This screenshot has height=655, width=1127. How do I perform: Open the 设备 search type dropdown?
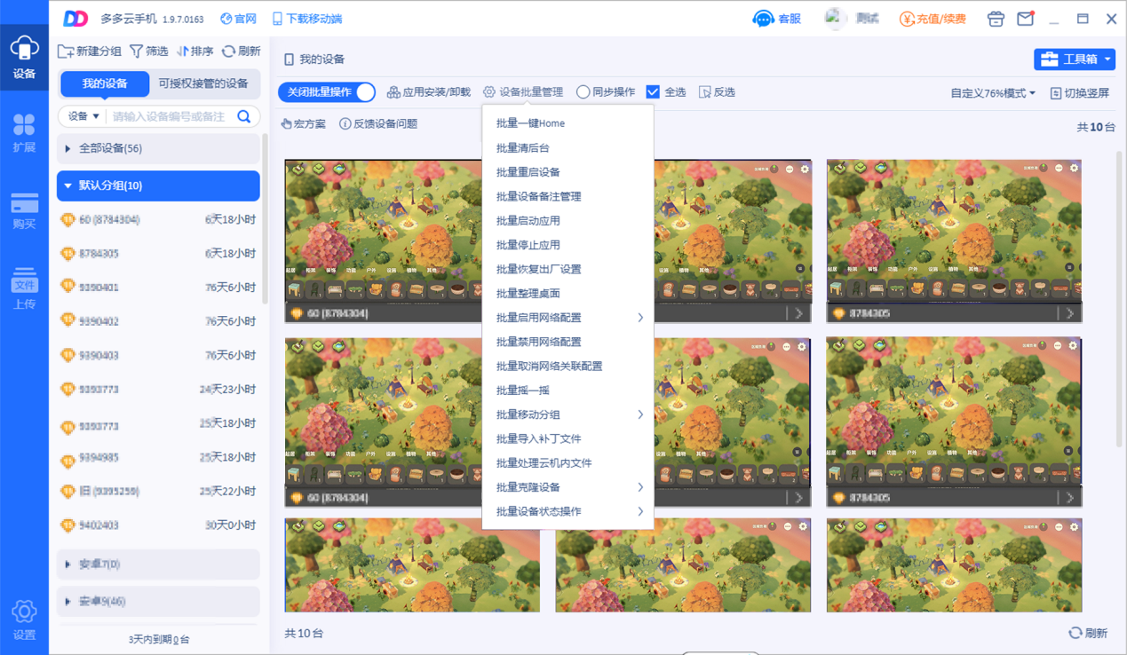point(84,116)
